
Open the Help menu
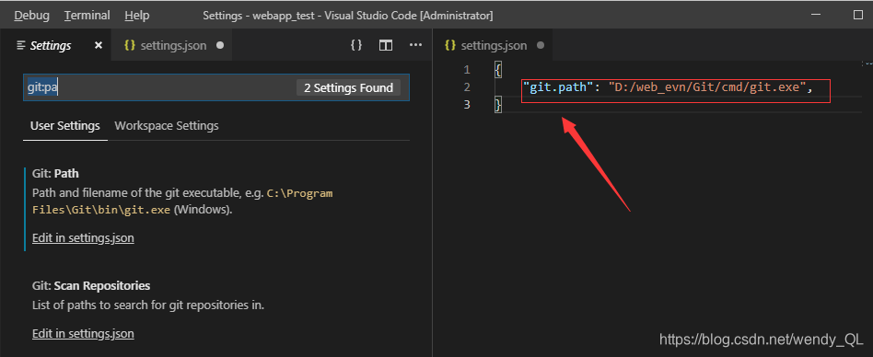[x=137, y=16]
